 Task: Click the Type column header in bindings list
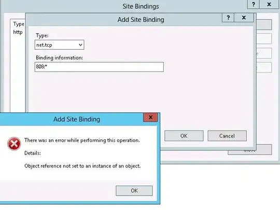click(18, 24)
